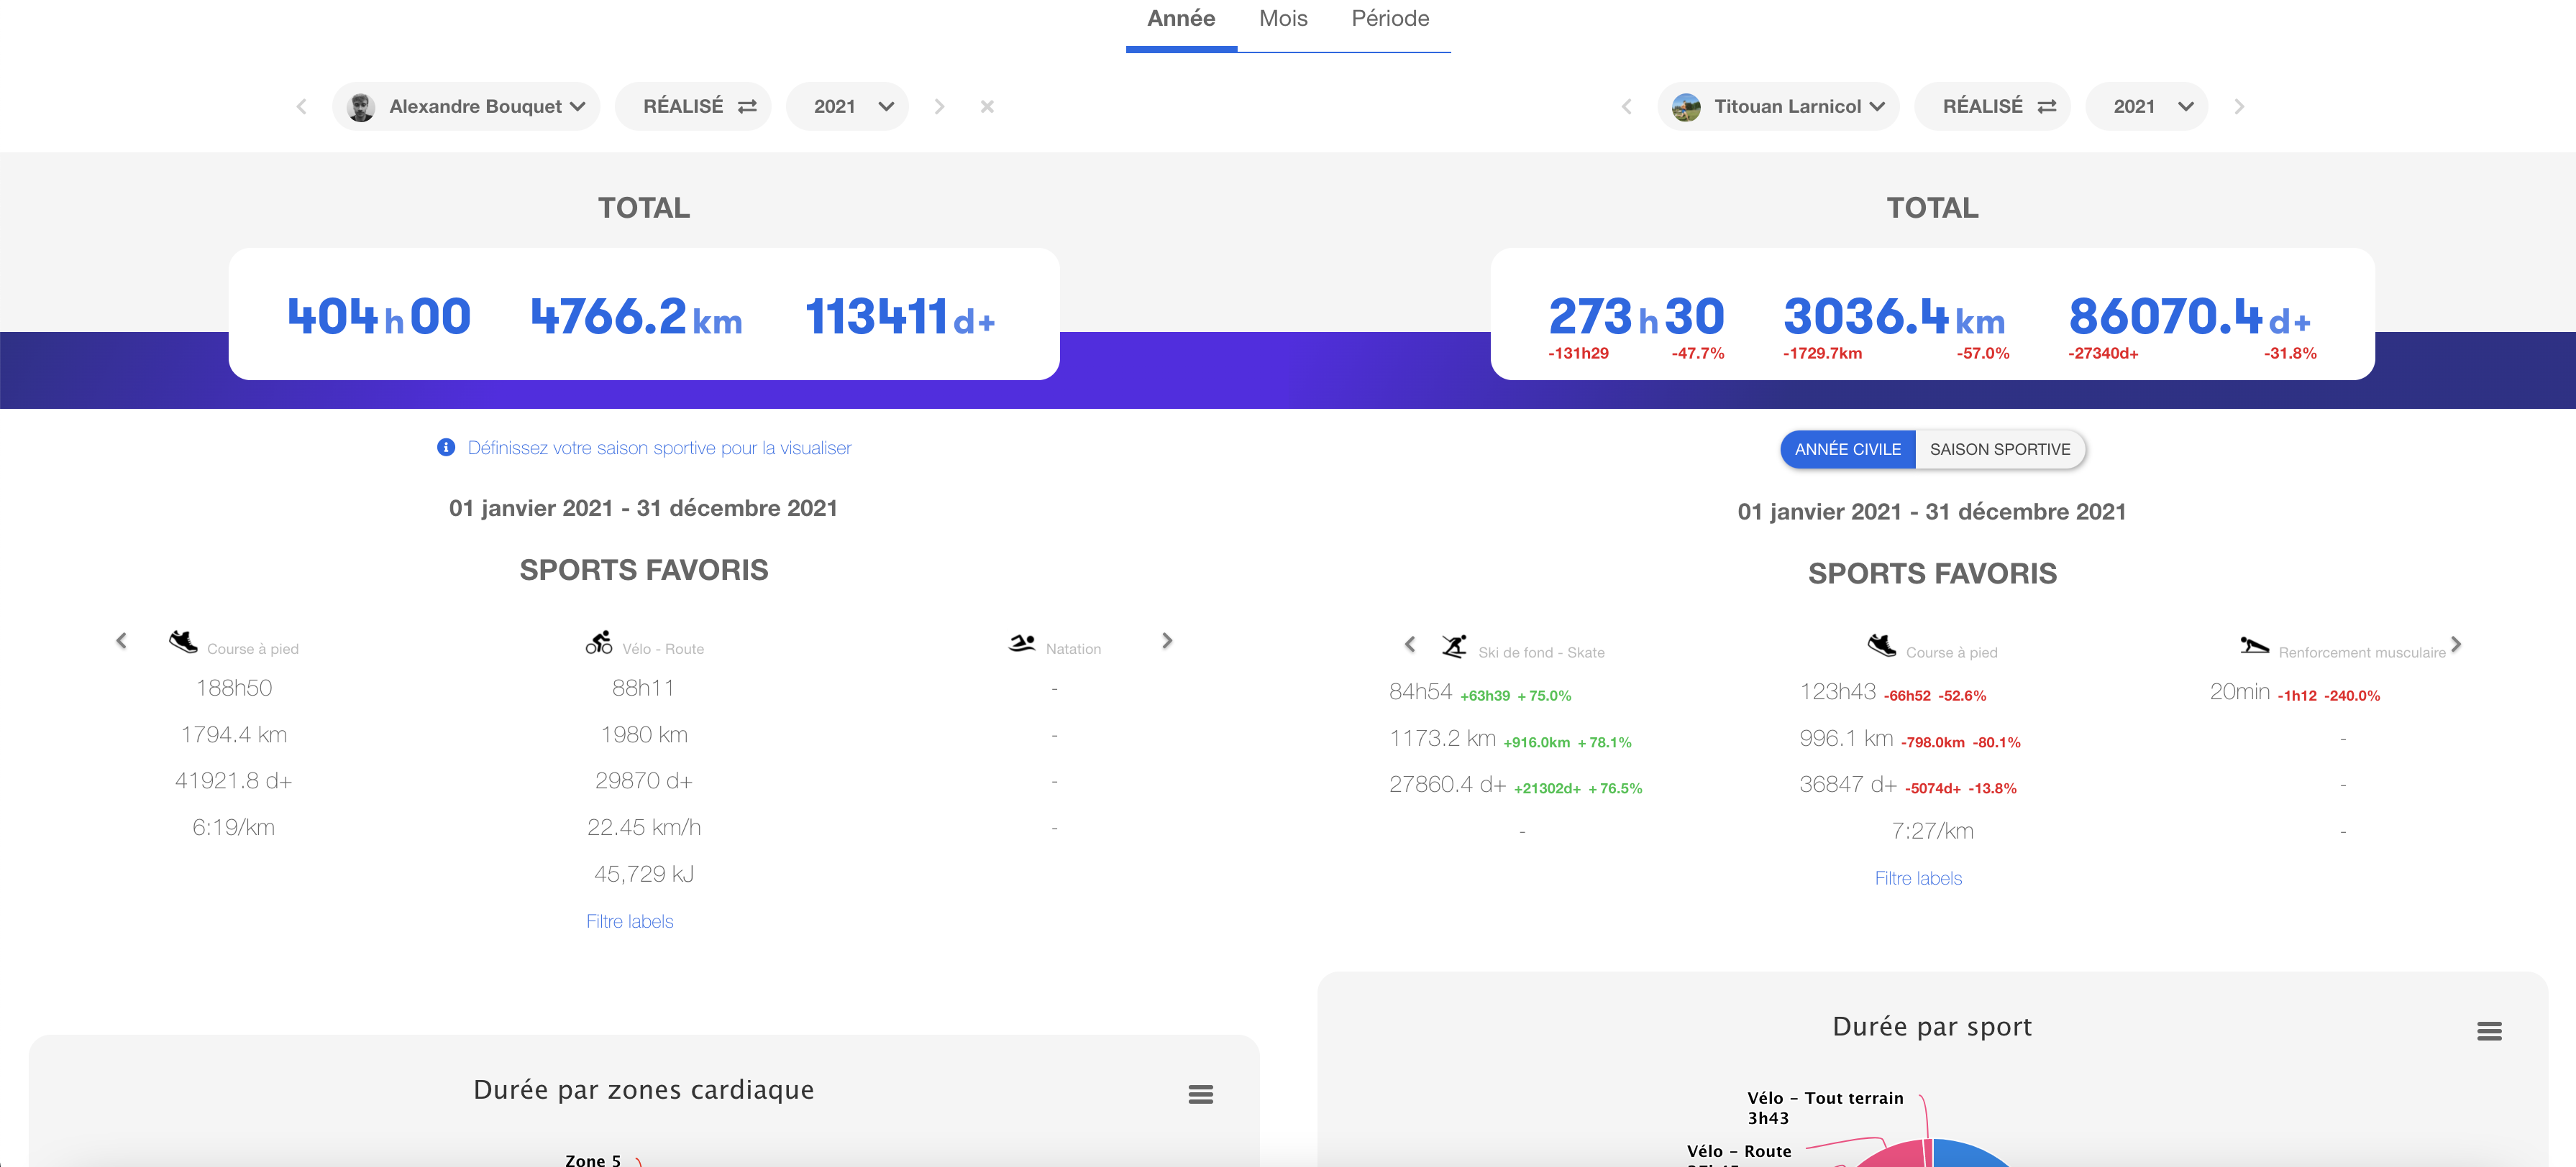The image size is (2576, 1167).
Task: Show next favorite sports on right panel
Action: tap(2455, 645)
